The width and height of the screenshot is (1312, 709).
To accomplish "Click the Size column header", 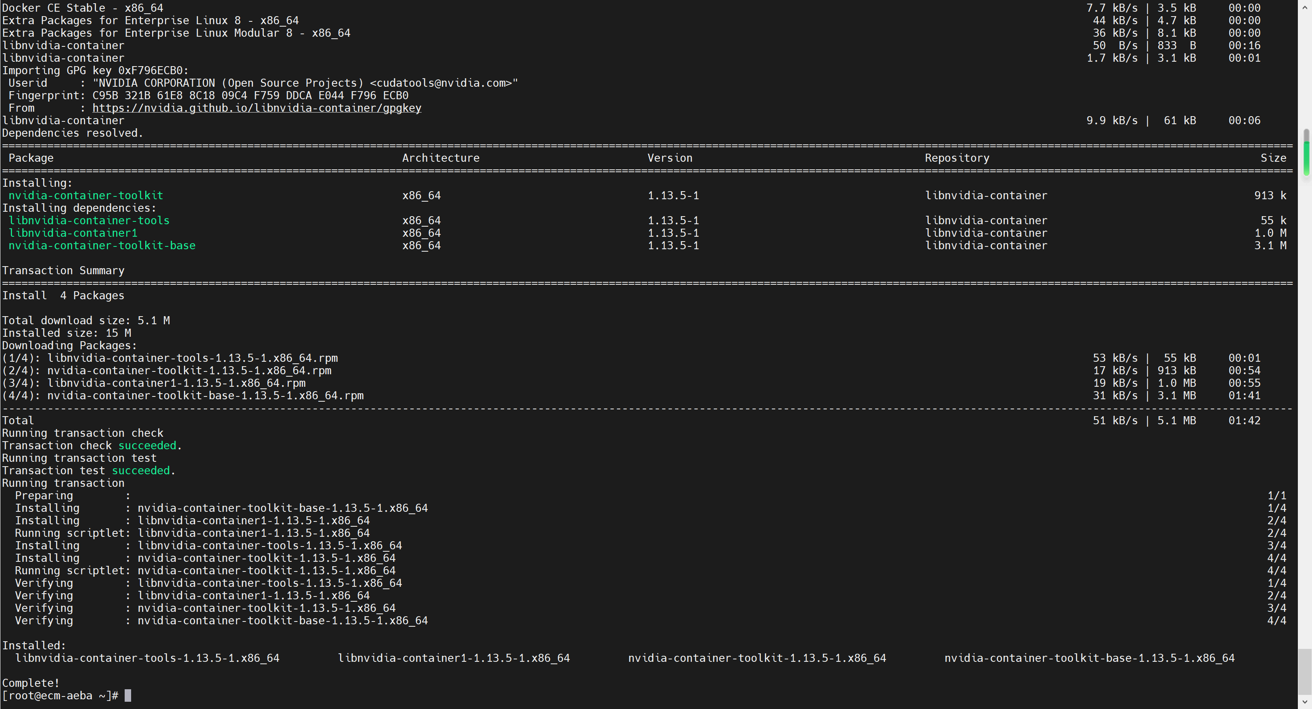I will click(1273, 158).
